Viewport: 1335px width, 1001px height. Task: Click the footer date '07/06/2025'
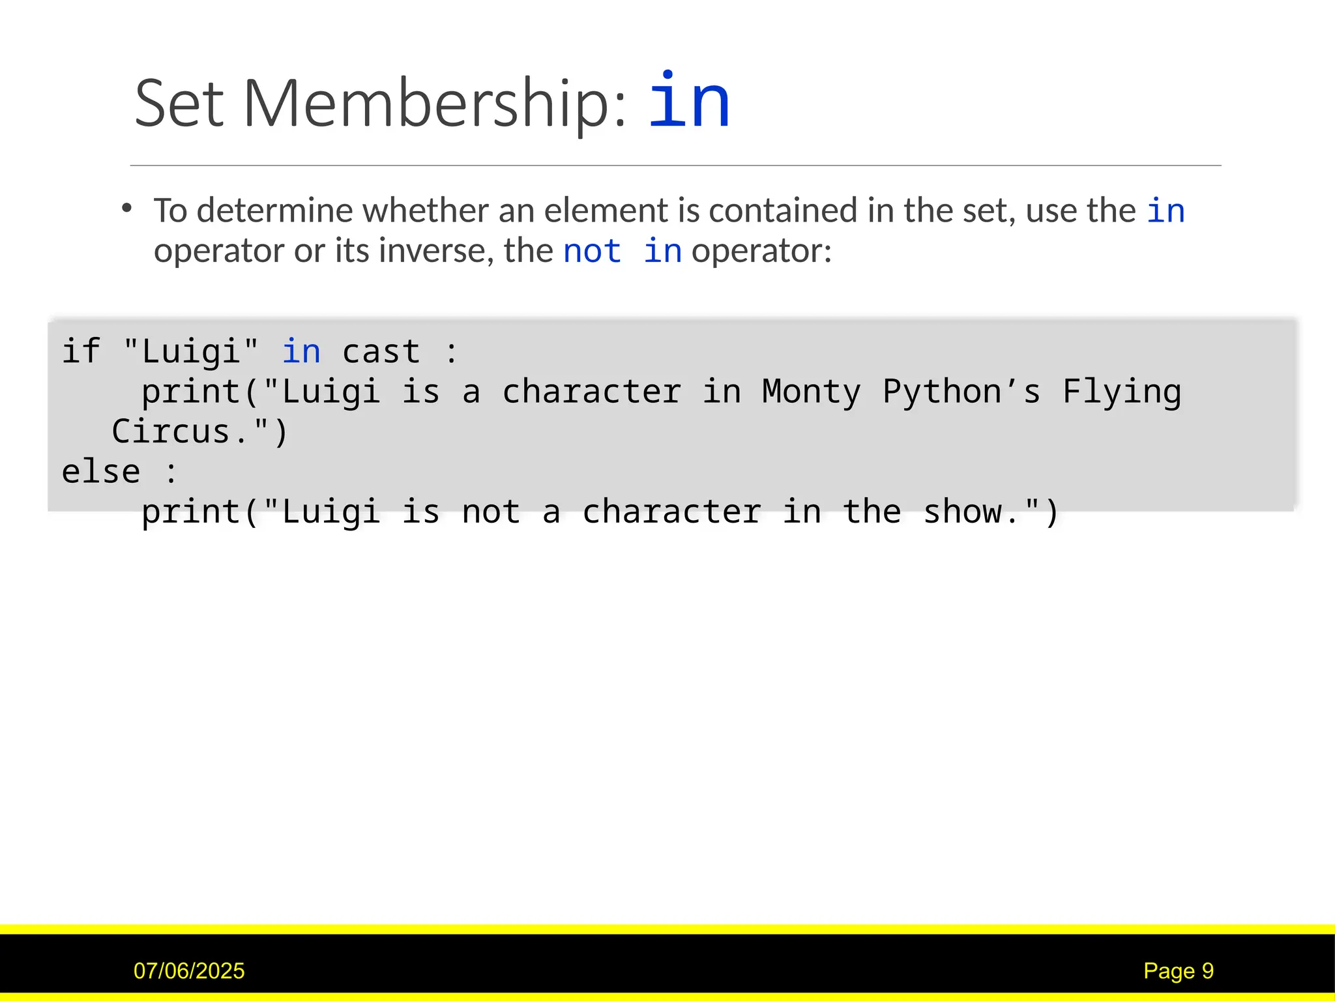pyautogui.click(x=189, y=971)
